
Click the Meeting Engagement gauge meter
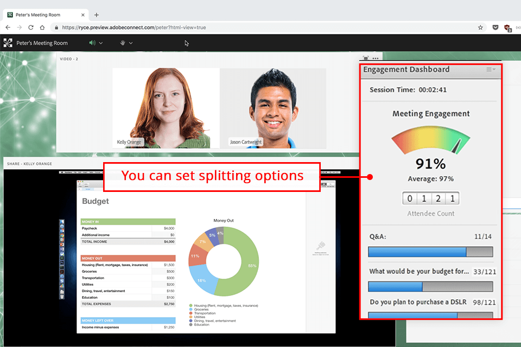click(430, 140)
